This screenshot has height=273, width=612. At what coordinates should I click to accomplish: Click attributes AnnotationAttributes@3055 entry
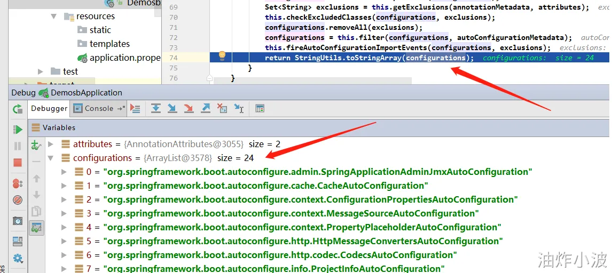click(176, 144)
